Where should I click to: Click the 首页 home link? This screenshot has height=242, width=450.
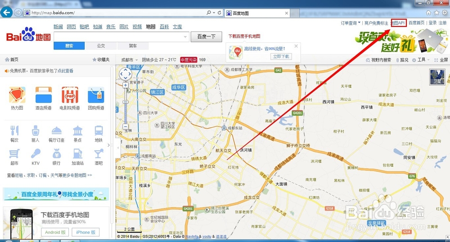(12, 60)
